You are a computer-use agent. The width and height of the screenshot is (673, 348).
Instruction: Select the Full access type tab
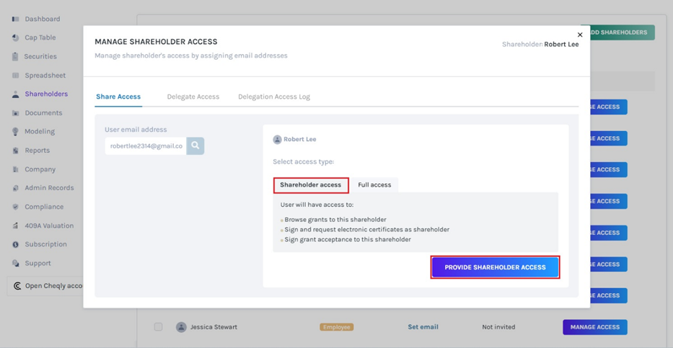[374, 185]
